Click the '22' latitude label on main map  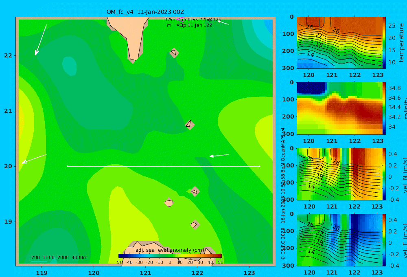click(x=8, y=55)
